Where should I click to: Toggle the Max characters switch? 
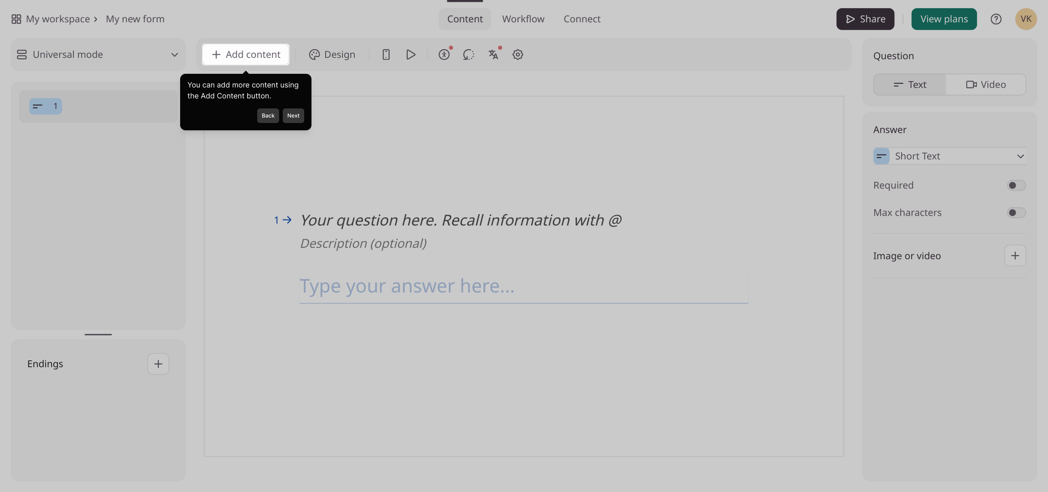[1017, 213]
